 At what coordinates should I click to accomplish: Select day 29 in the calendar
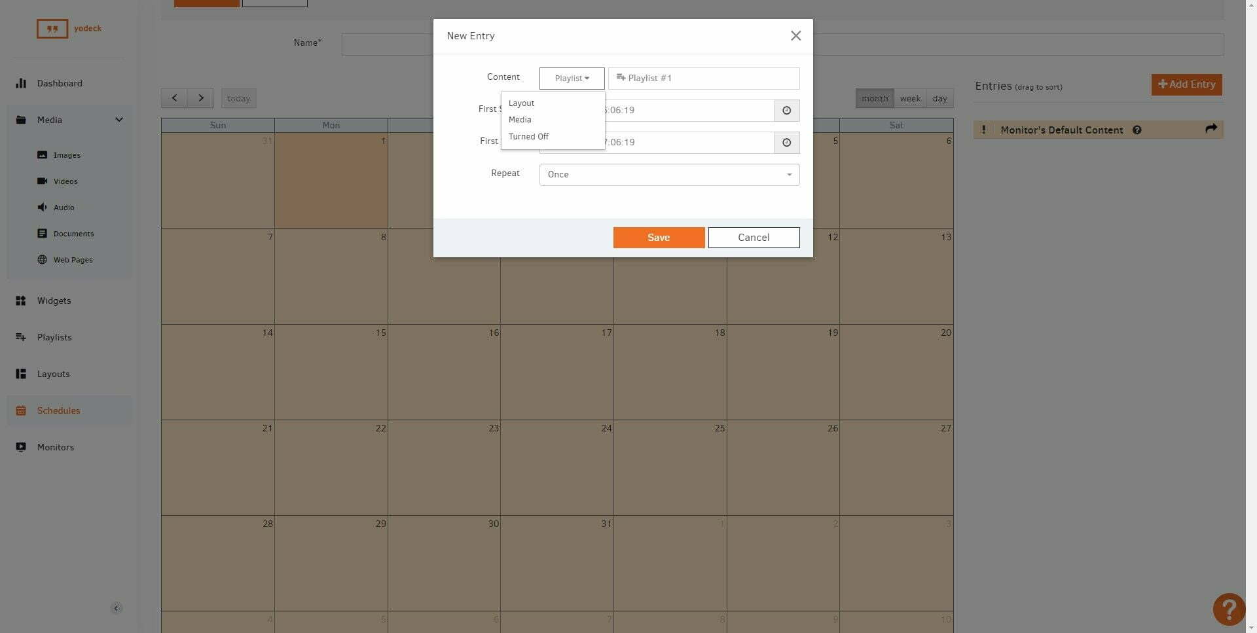(x=331, y=563)
